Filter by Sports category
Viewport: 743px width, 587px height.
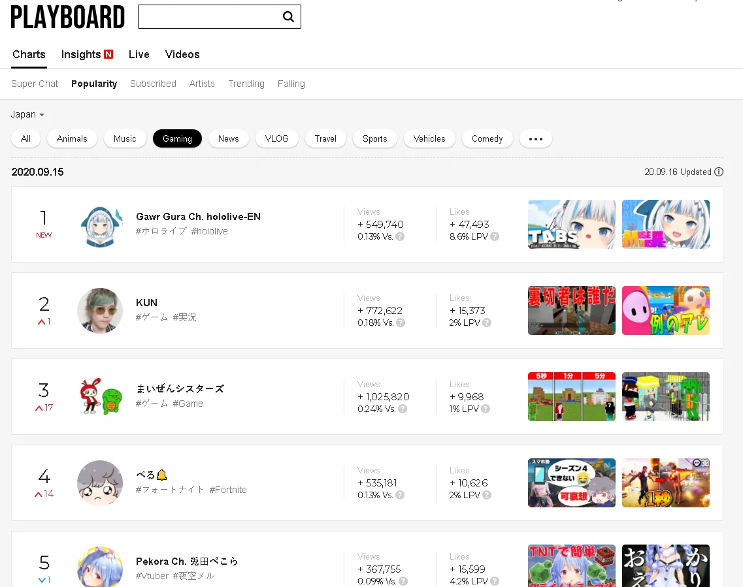(375, 138)
